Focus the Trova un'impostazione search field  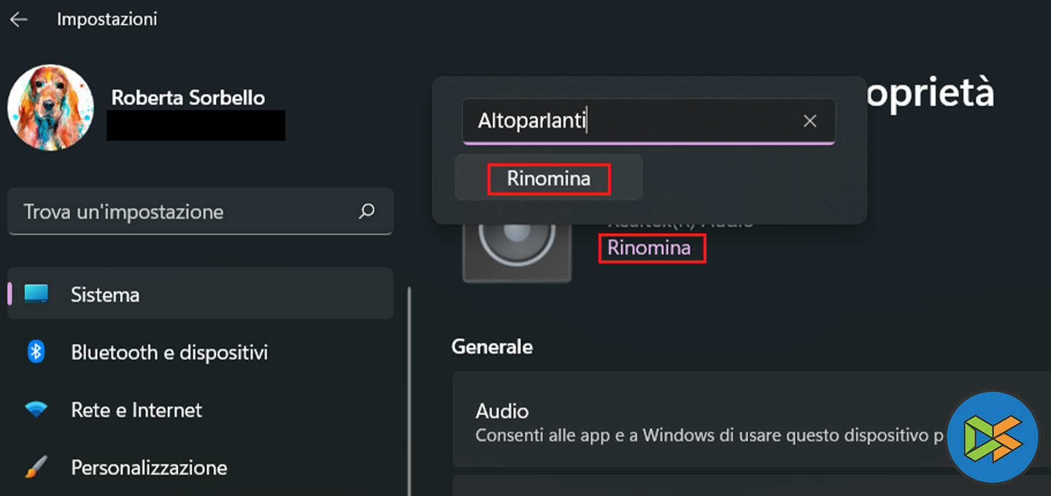[182, 212]
